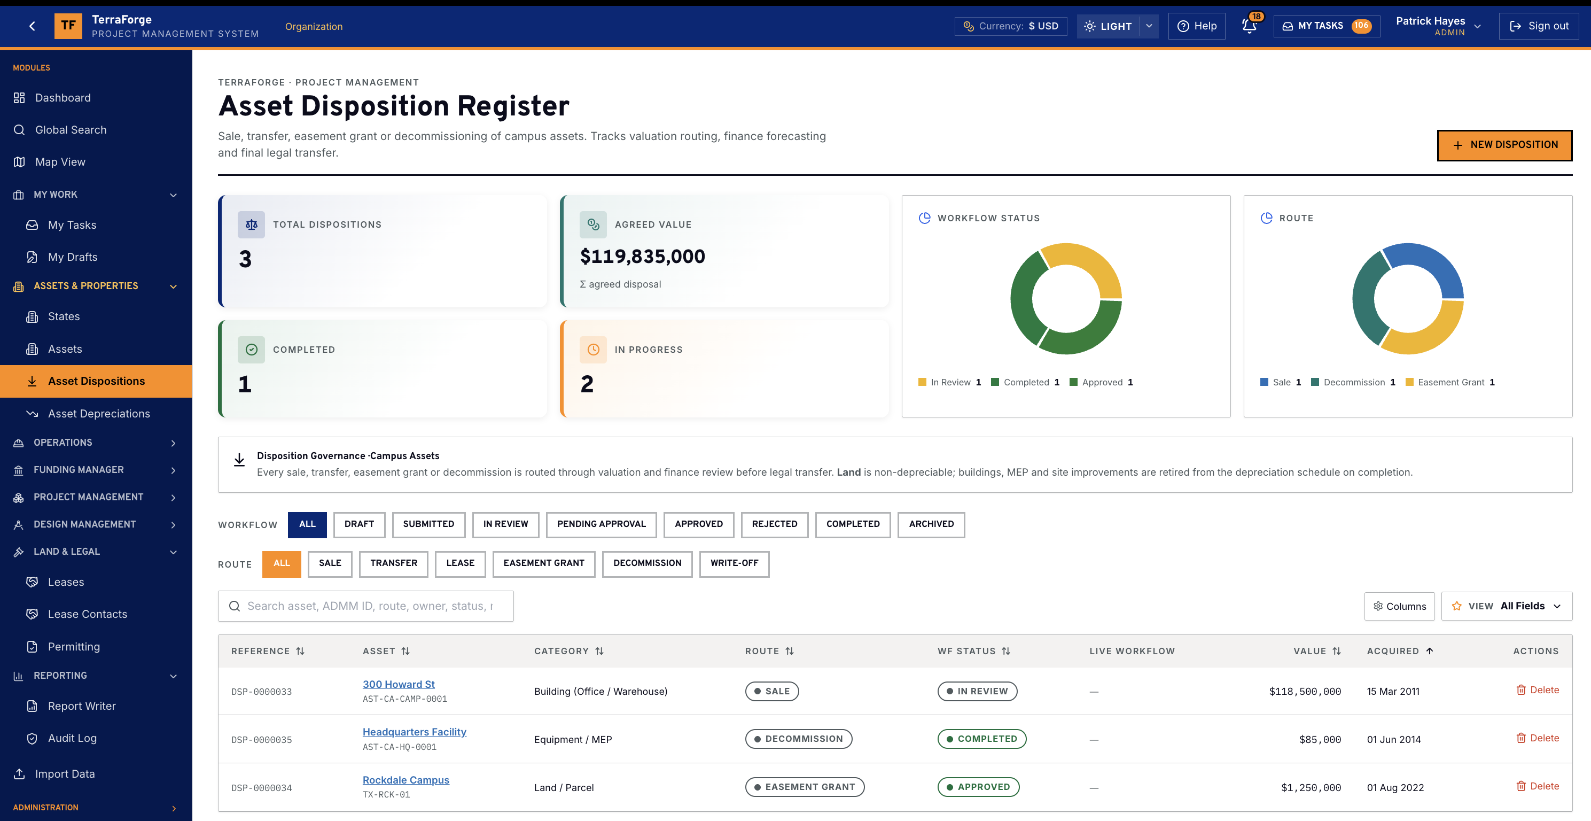1591x821 pixels.
Task: Open the Patrick Hayes user menu
Action: click(x=1438, y=26)
